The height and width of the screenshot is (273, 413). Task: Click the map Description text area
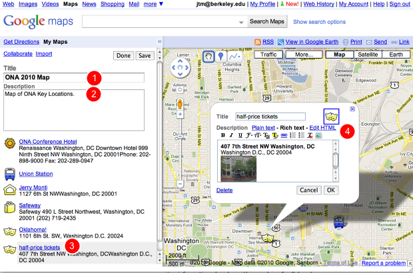click(74, 110)
